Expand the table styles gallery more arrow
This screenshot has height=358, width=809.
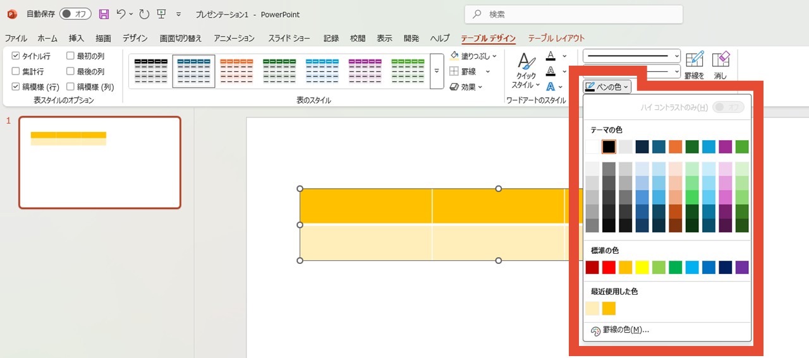pos(436,71)
